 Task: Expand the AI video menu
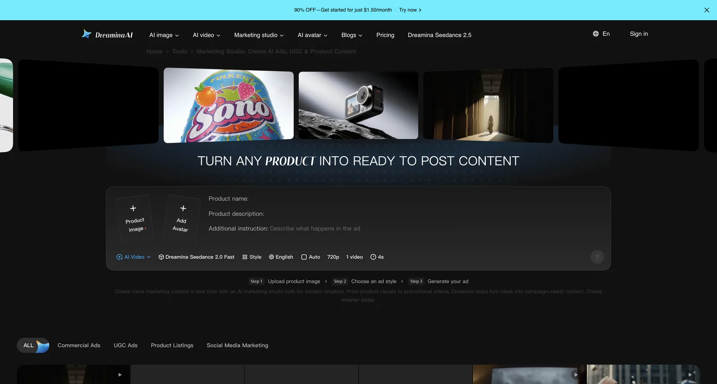[207, 35]
